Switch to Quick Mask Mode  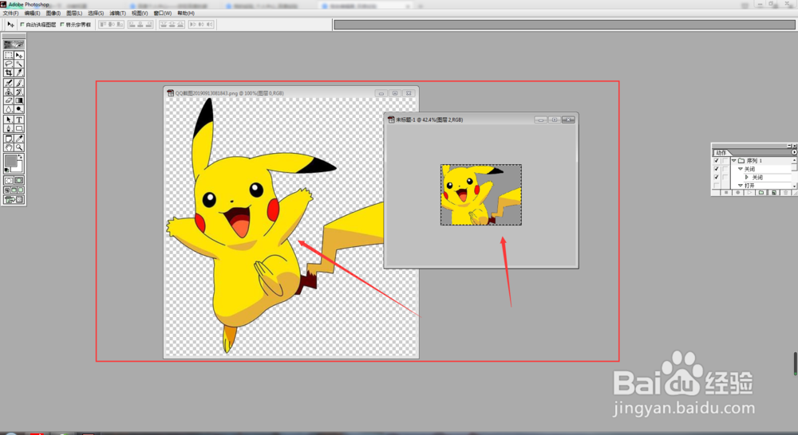coord(19,180)
